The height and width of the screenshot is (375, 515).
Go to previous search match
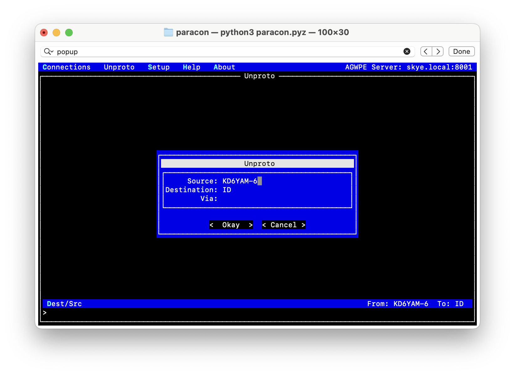pyautogui.click(x=426, y=51)
